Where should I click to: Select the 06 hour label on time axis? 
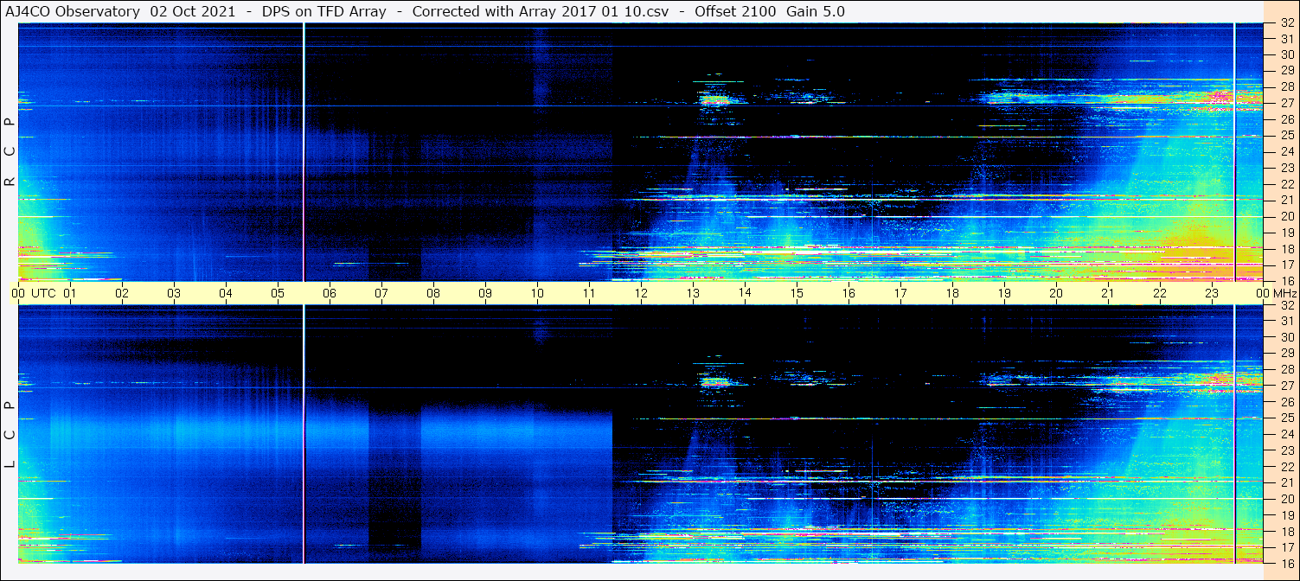pyautogui.click(x=330, y=293)
